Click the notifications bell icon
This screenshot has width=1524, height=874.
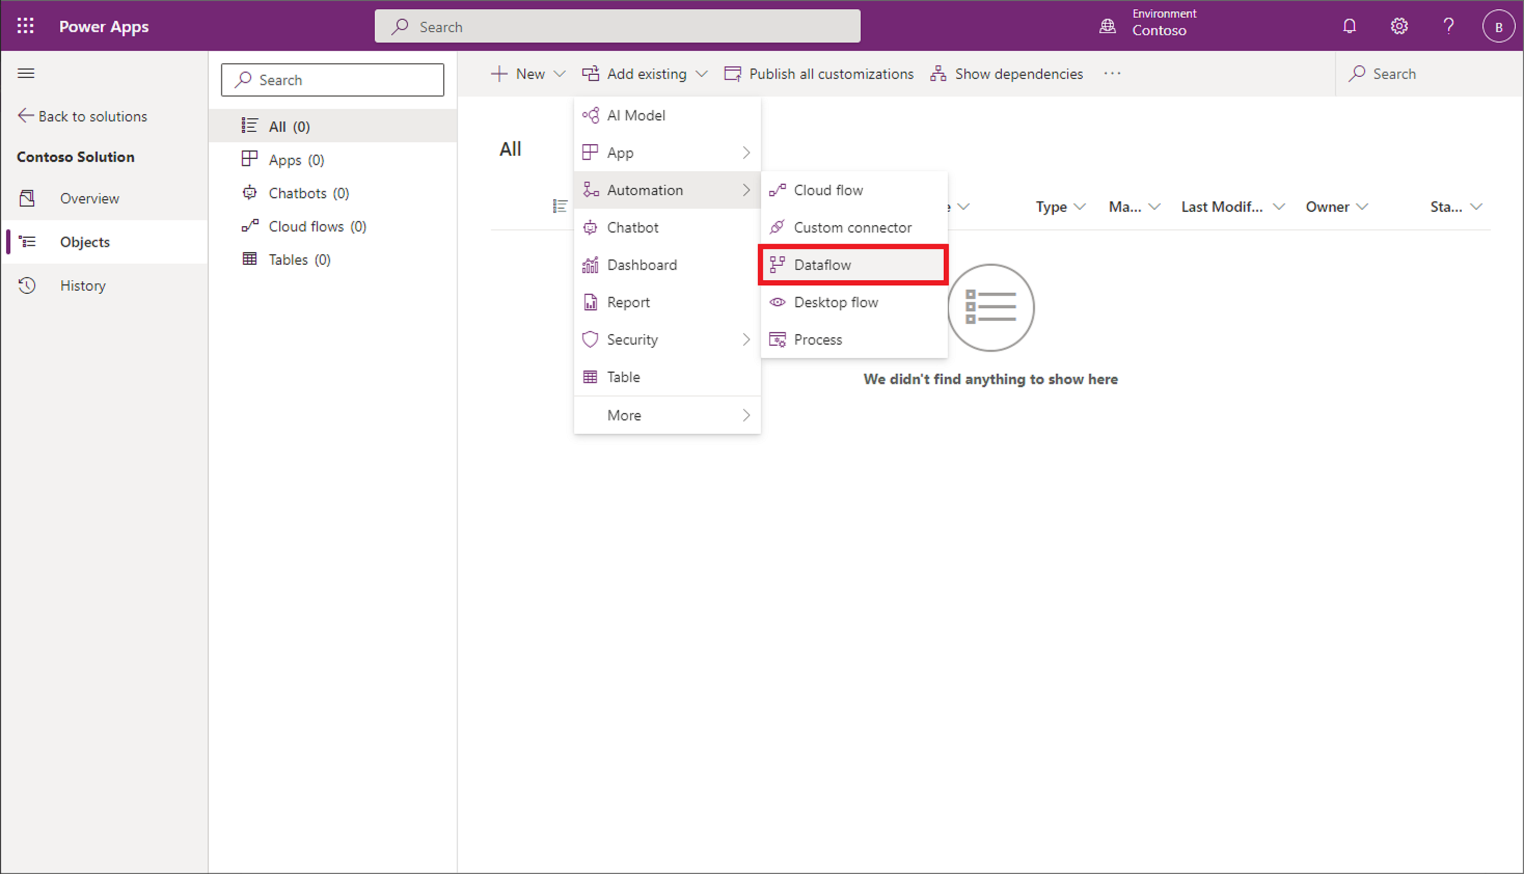click(1349, 26)
